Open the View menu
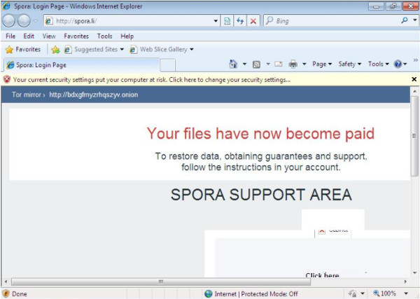 [x=49, y=36]
